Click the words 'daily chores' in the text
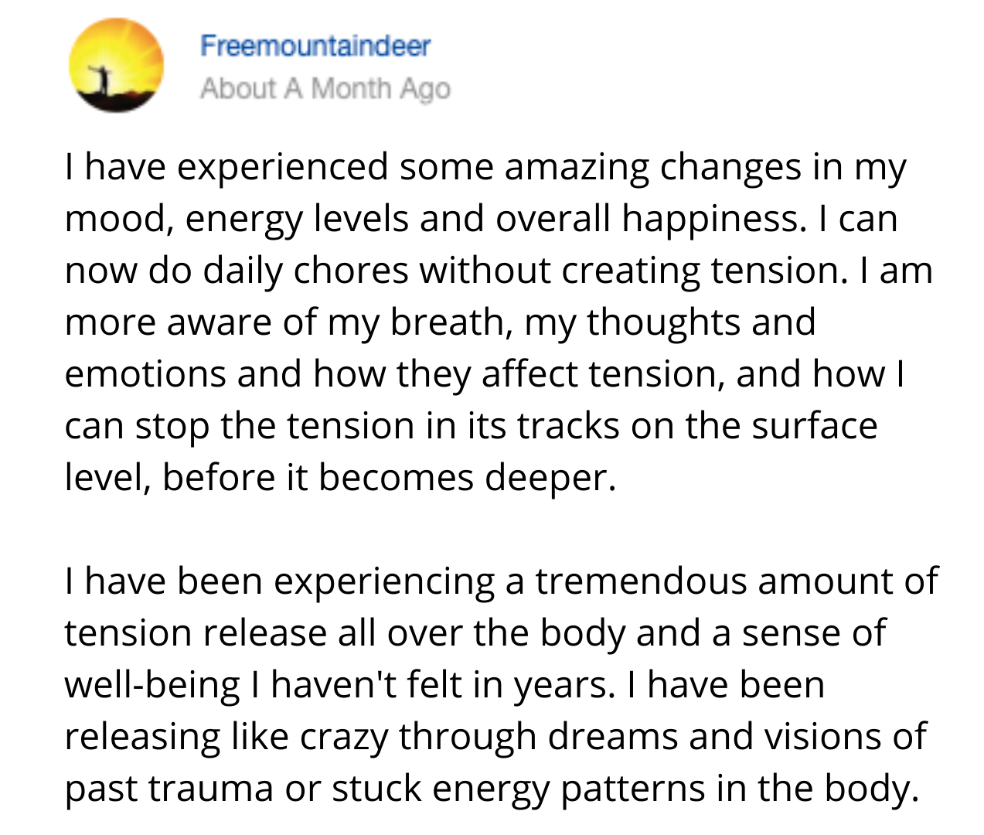The width and height of the screenshot is (984, 835). click(x=305, y=271)
